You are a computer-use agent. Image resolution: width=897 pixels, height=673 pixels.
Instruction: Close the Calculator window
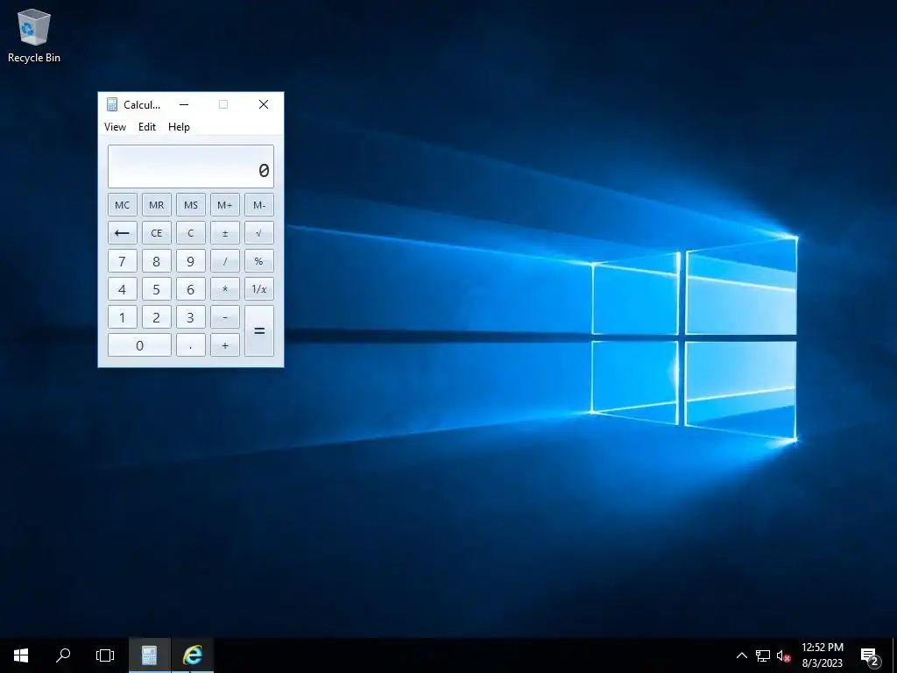coord(264,104)
